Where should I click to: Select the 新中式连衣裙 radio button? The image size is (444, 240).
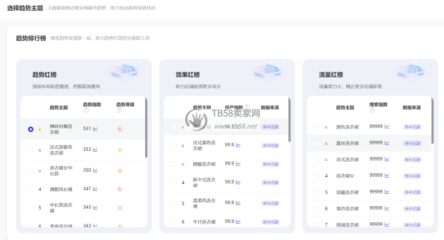[x=174, y=183]
